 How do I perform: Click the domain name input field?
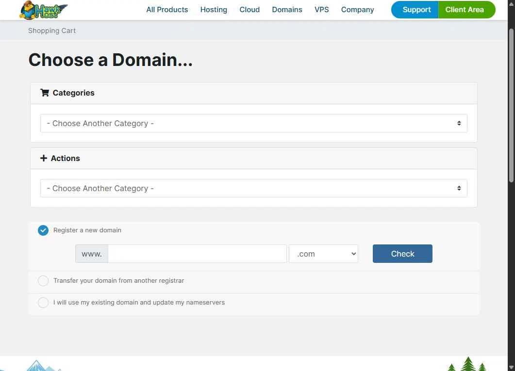click(197, 254)
